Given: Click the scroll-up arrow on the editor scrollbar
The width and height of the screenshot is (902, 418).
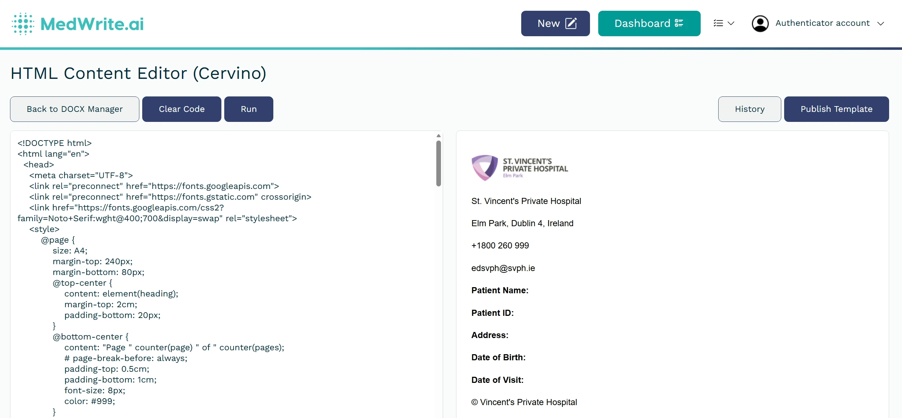Looking at the screenshot, I should pyautogui.click(x=438, y=136).
